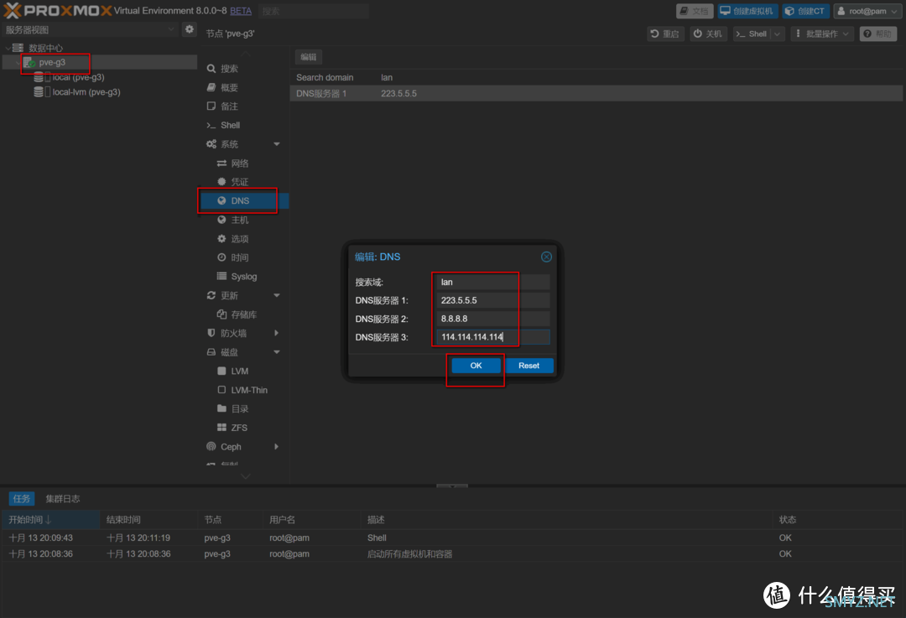Click the Edit button above DNS list
906x618 pixels.
309,57
